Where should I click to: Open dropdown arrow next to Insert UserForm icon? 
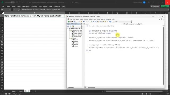tap(73, 22)
